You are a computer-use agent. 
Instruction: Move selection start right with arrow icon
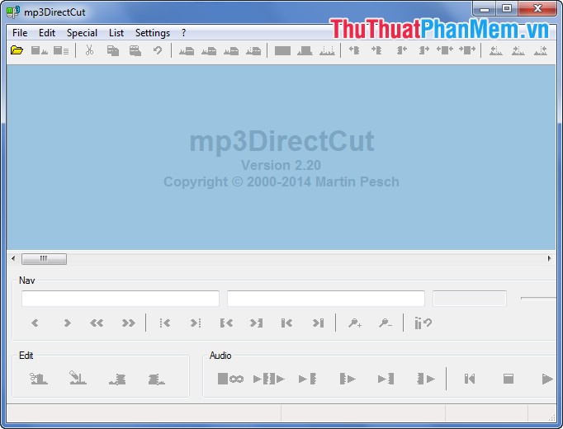376,50
